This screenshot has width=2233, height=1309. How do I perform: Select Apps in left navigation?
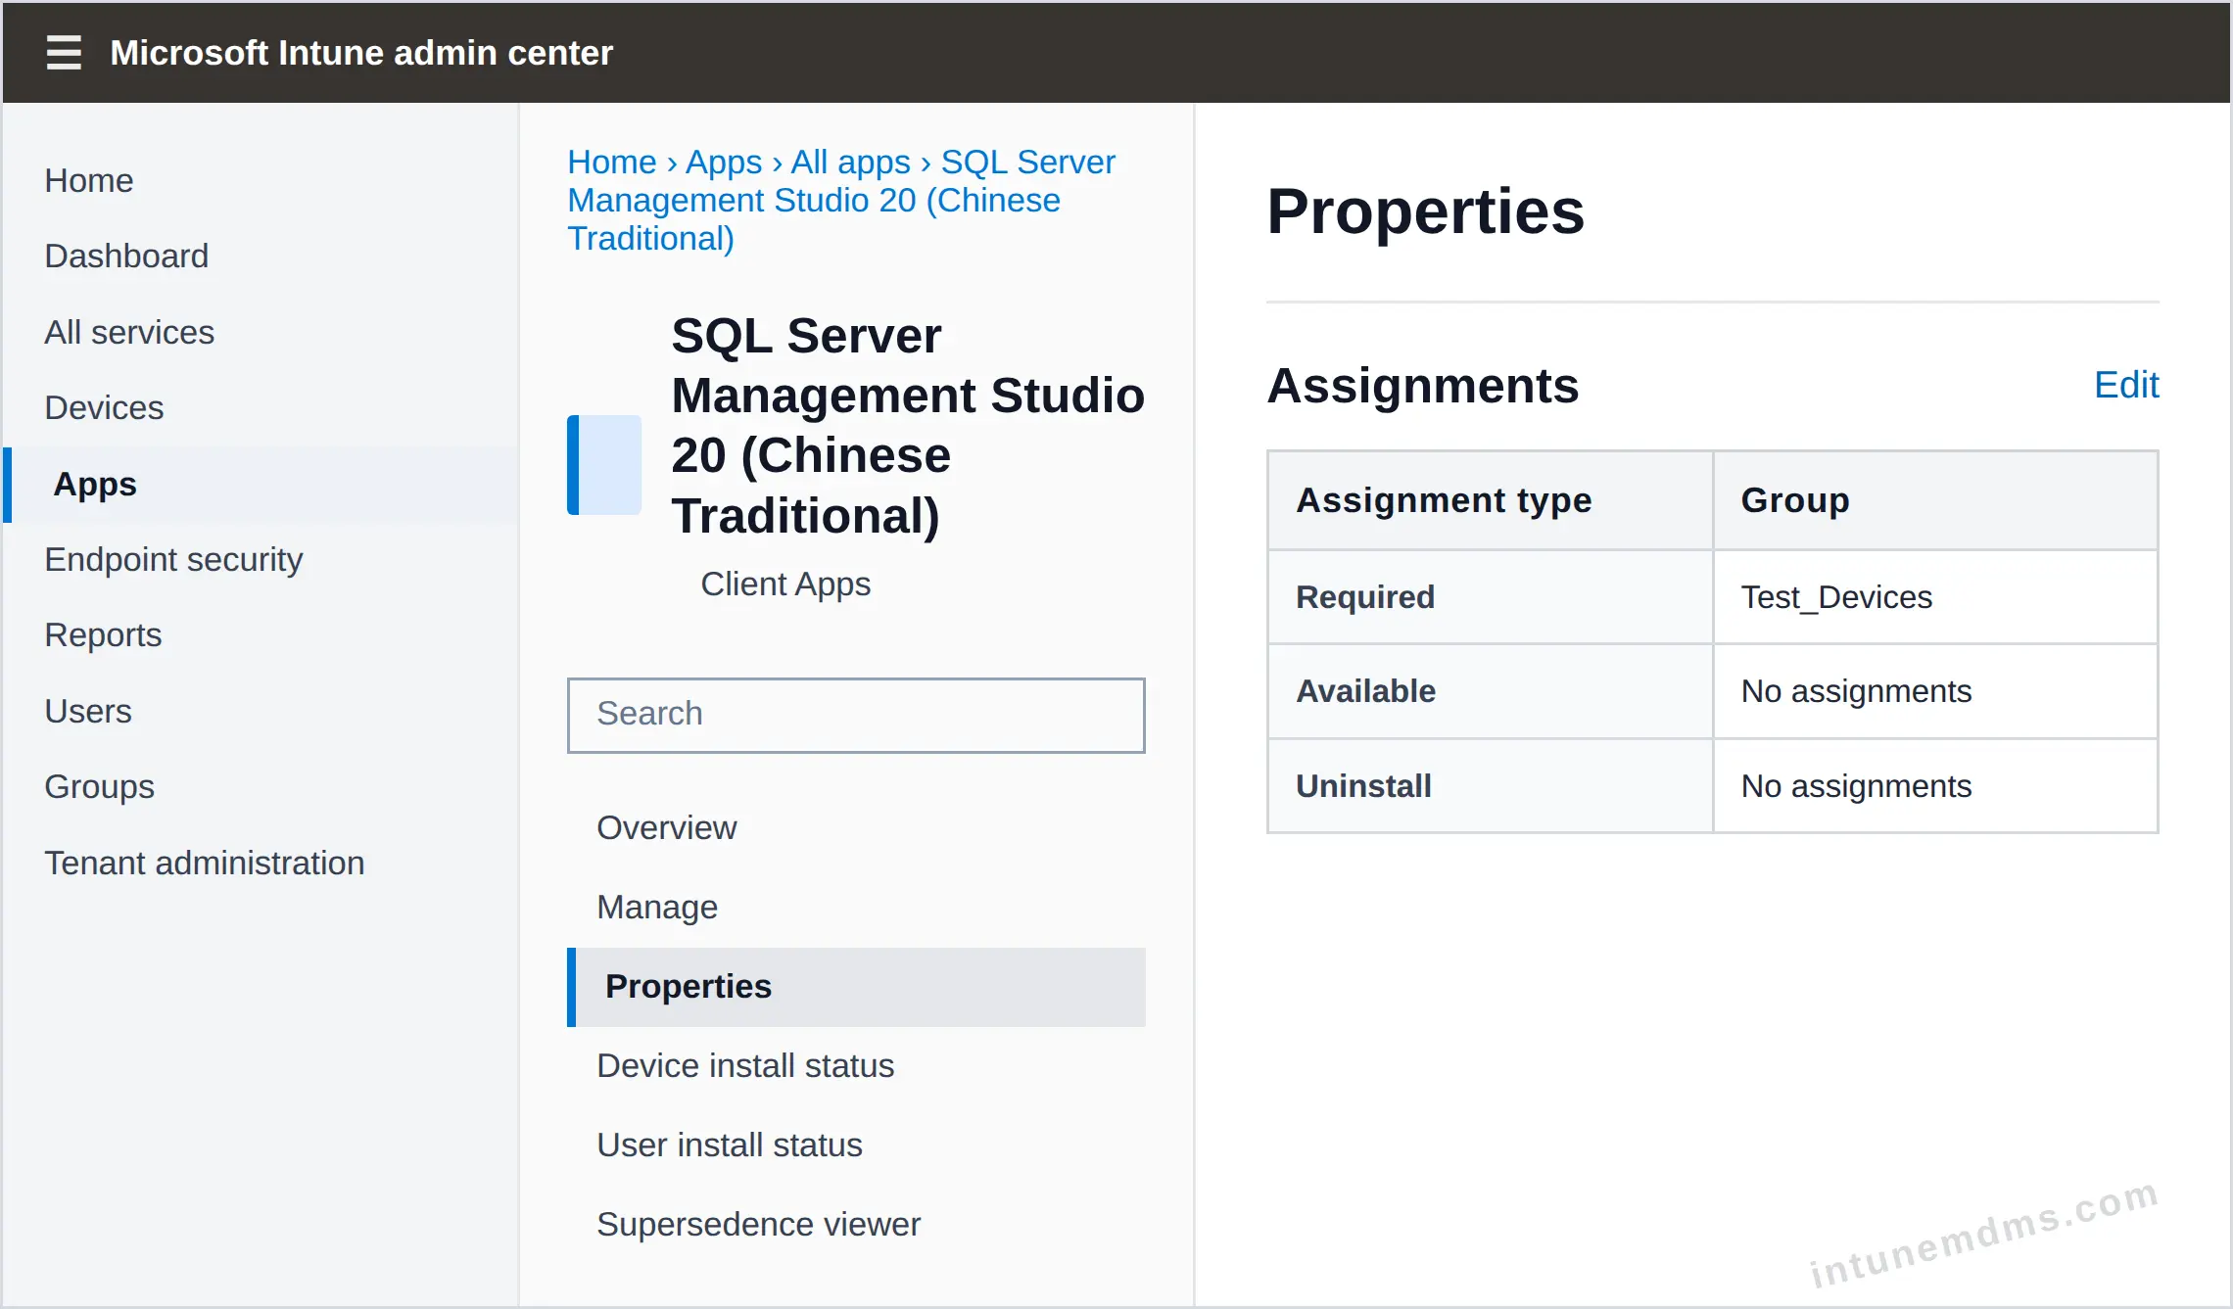261,484
